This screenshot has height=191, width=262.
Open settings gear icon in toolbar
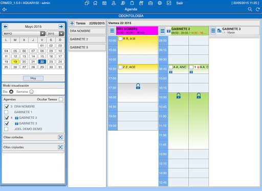coord(160,3)
